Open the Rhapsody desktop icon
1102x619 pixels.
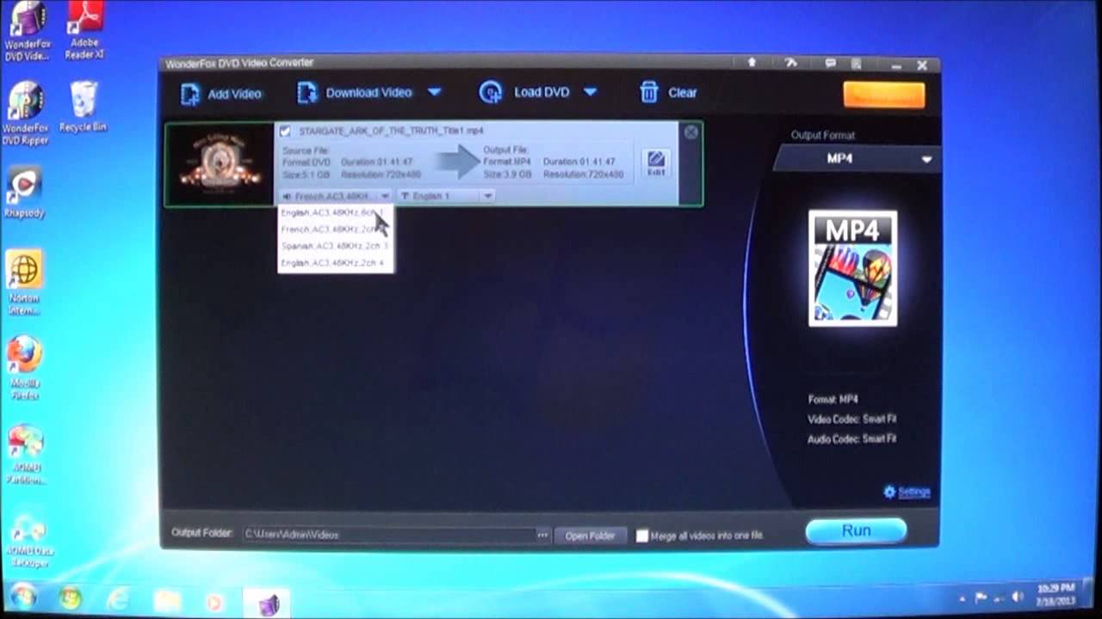click(x=24, y=193)
